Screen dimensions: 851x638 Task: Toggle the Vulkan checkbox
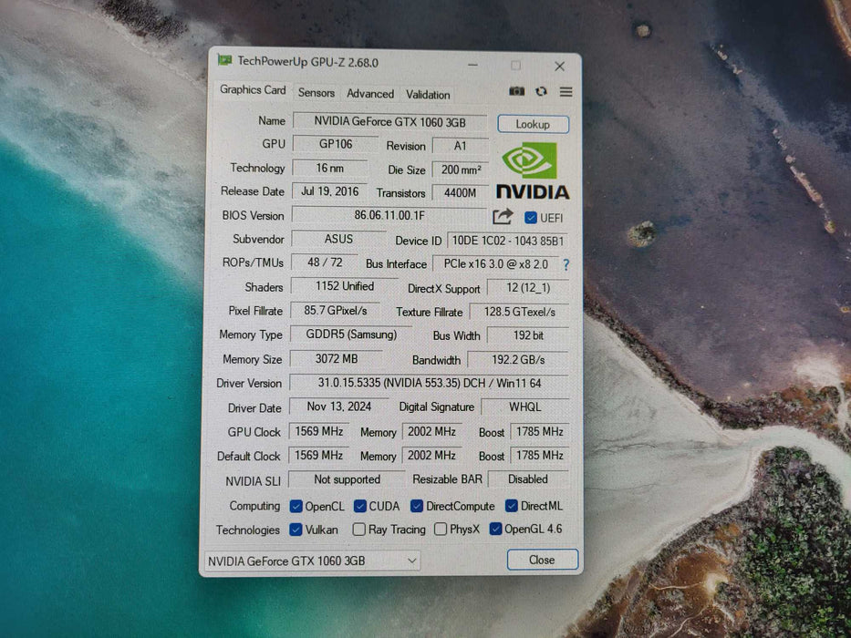click(x=296, y=530)
